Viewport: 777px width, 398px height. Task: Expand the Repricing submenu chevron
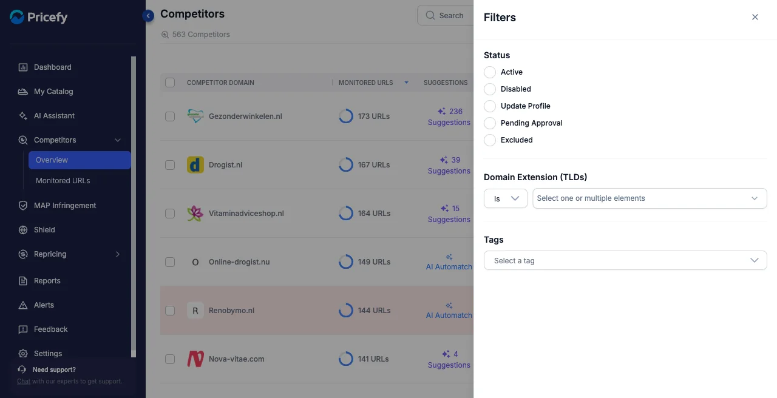pos(118,254)
